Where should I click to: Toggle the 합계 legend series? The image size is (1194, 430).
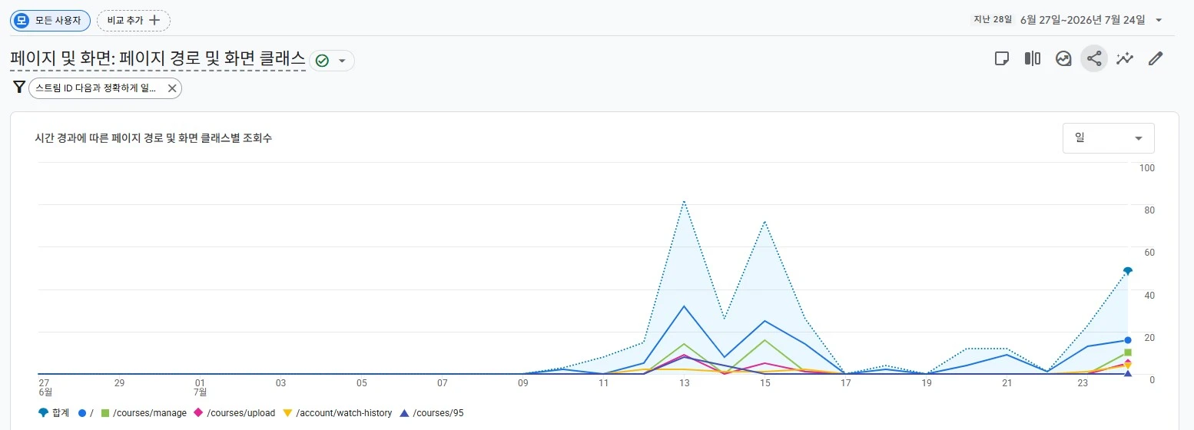pyautogui.click(x=53, y=413)
